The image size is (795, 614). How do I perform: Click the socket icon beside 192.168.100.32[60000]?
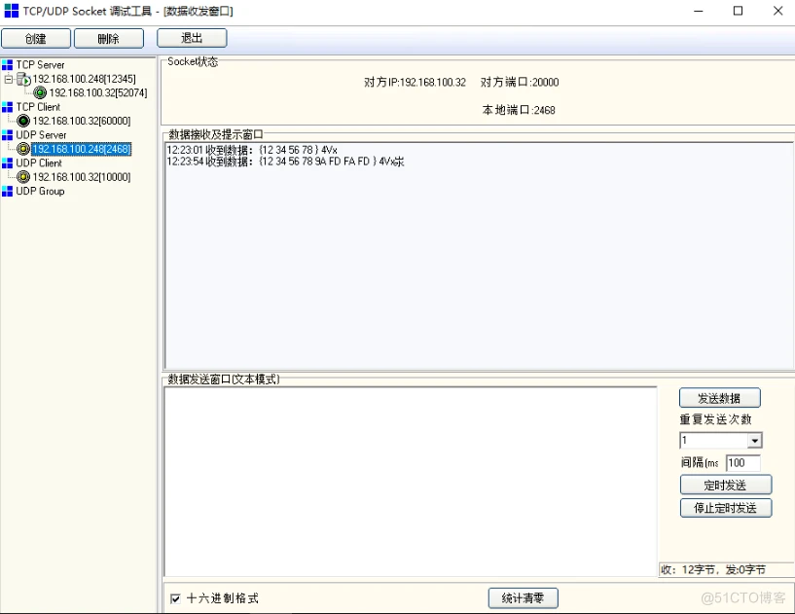click(22, 121)
